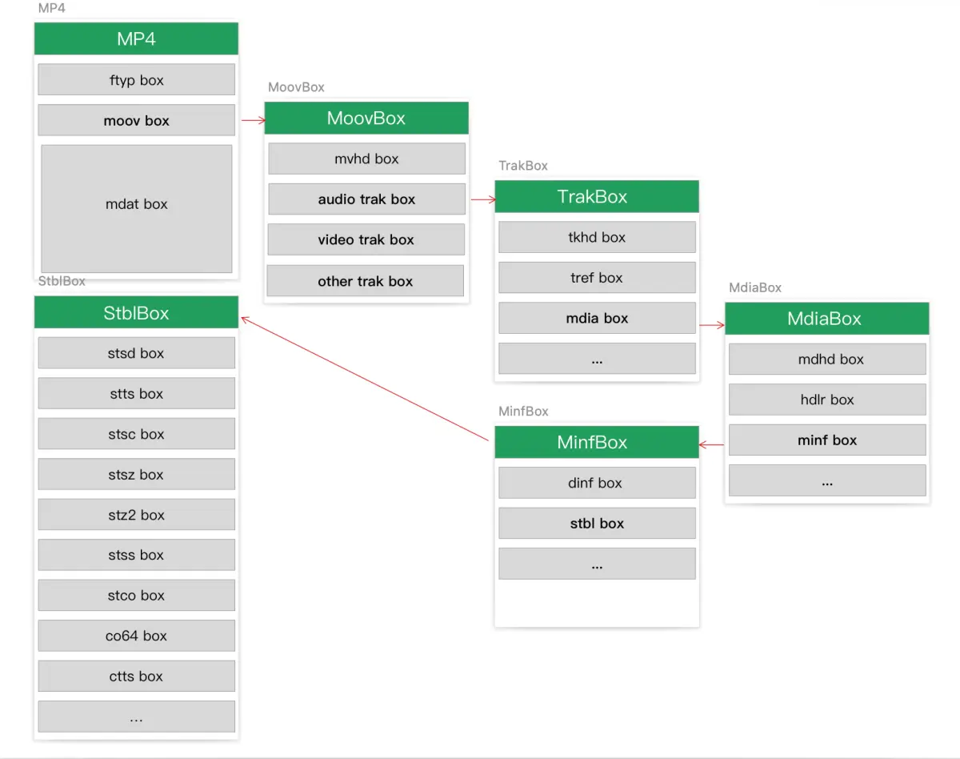Image resolution: width=960 pixels, height=759 pixels.
Task: Select the minf box row
Action: 827,440
